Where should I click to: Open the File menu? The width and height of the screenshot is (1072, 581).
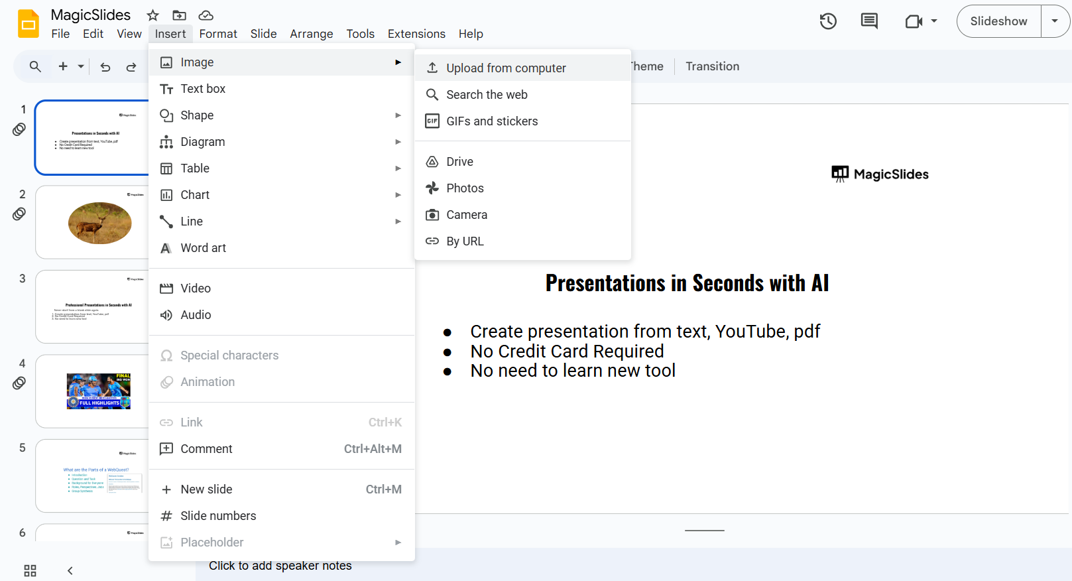pyautogui.click(x=60, y=34)
